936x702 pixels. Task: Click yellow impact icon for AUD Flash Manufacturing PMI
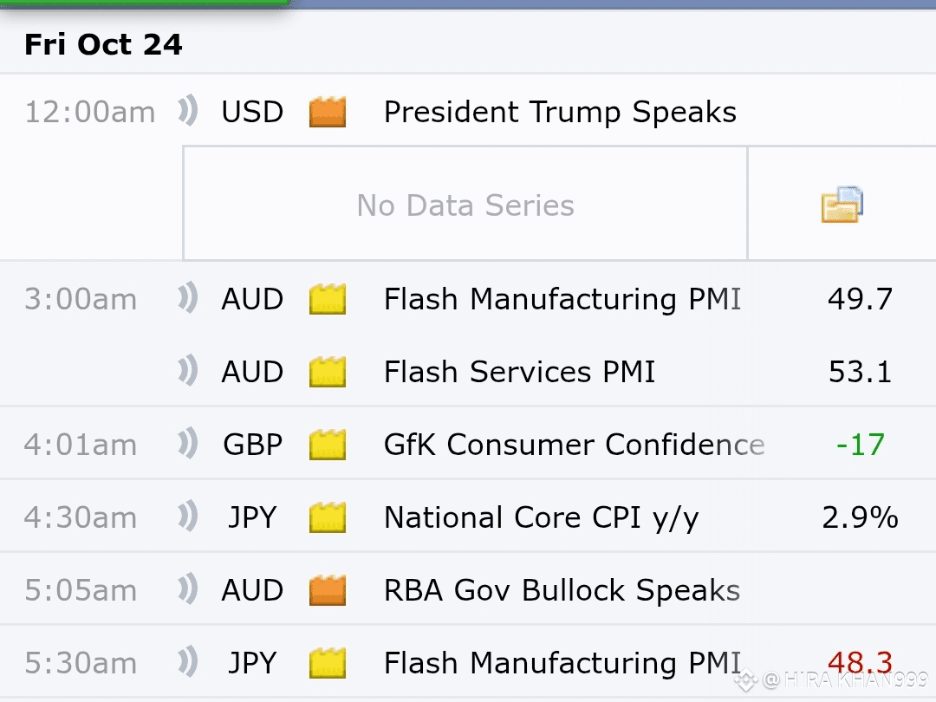point(327,298)
